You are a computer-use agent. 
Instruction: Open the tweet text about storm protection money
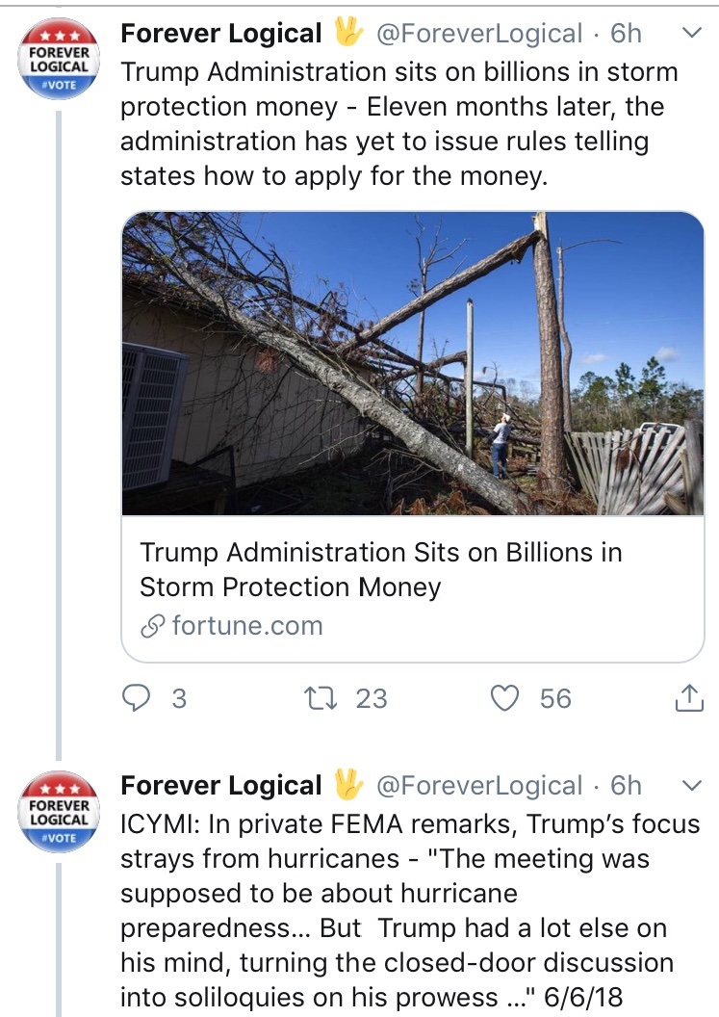pos(399,125)
